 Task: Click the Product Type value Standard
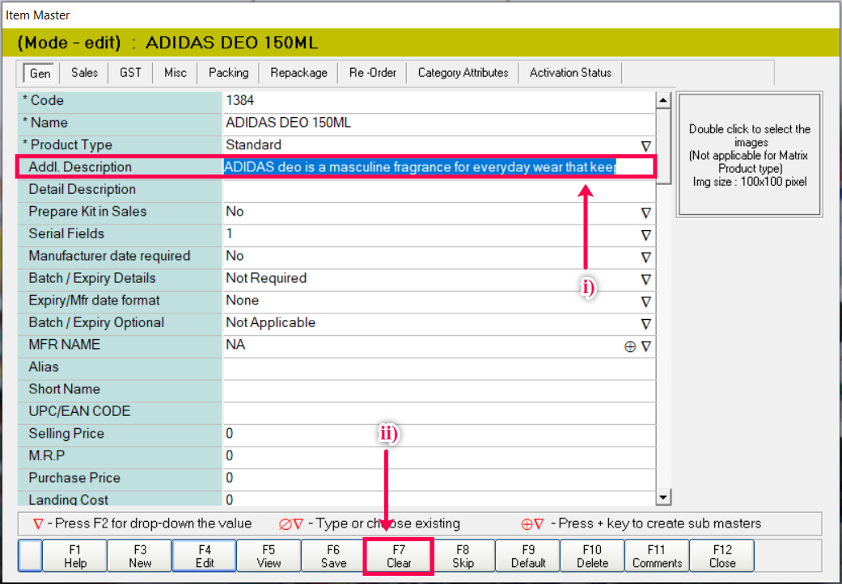(x=253, y=145)
